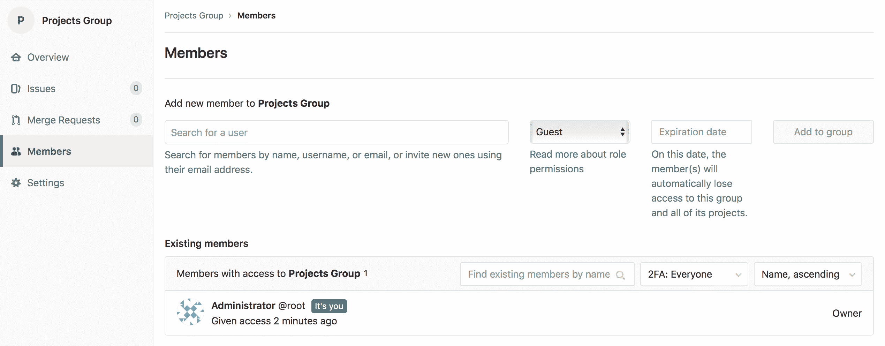Click the Add to group button
This screenshot has width=885, height=346.
click(823, 132)
